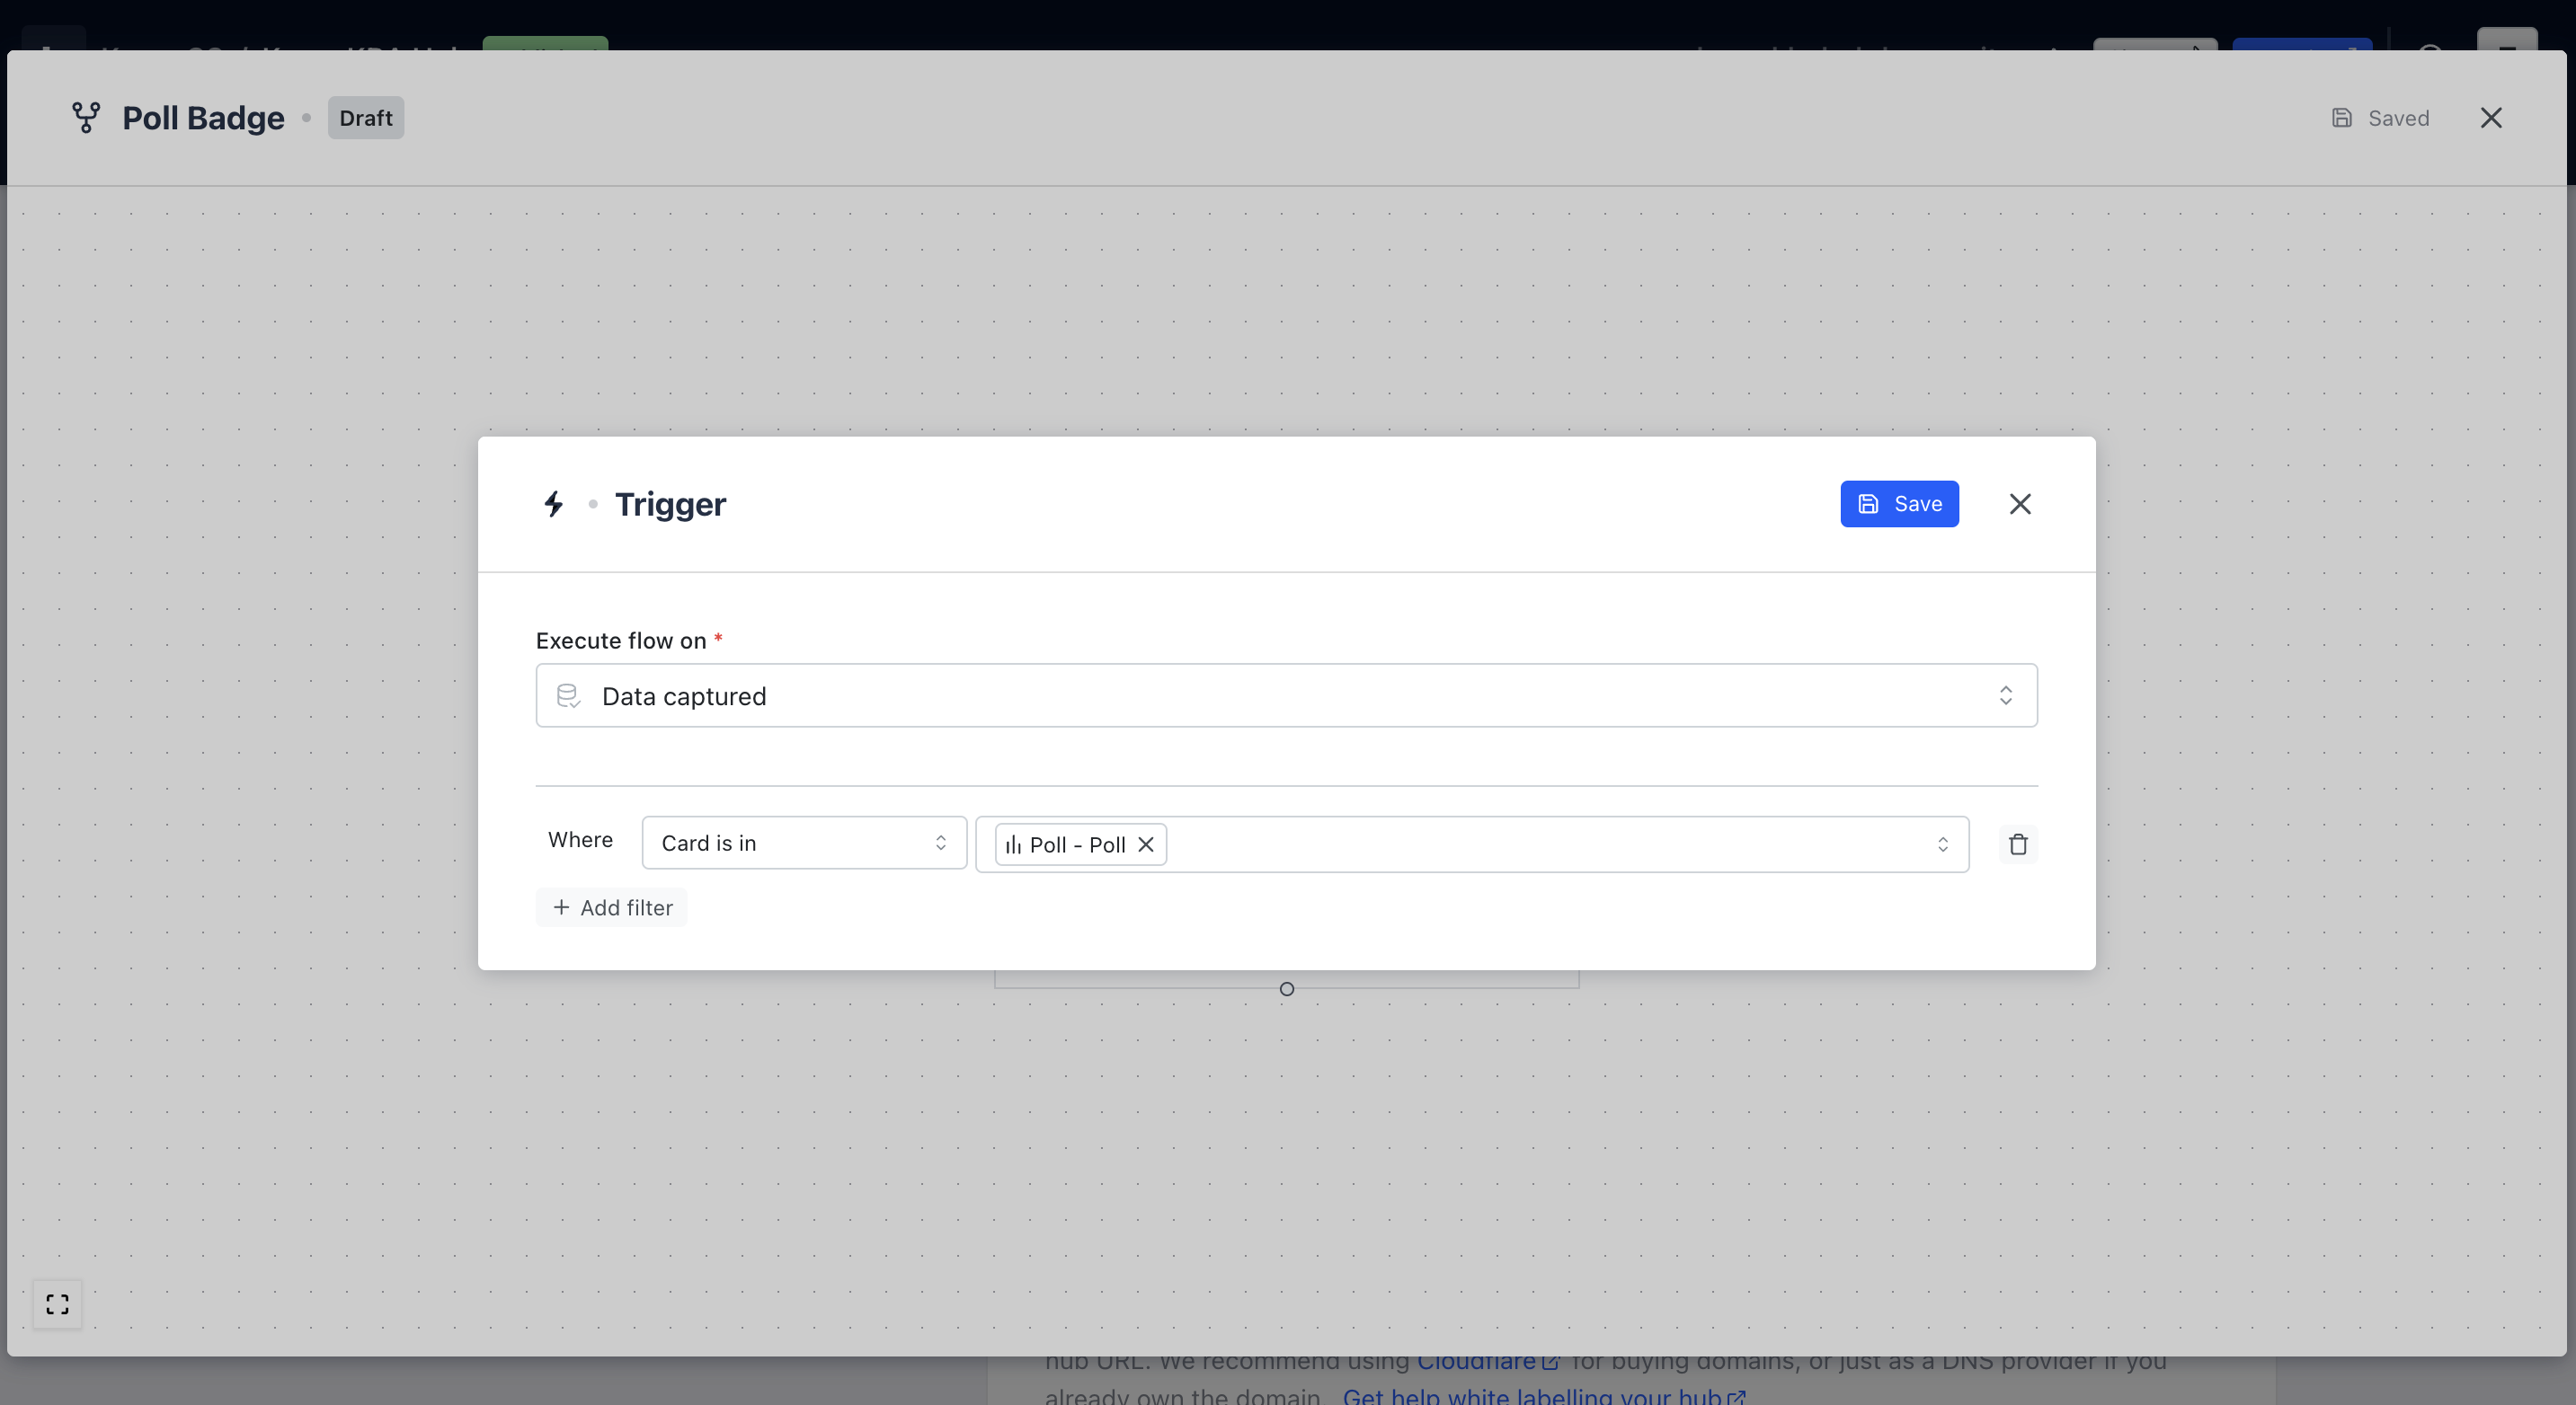Expand the card selector chevron
This screenshot has height=1405, width=2576.
coord(1942,844)
